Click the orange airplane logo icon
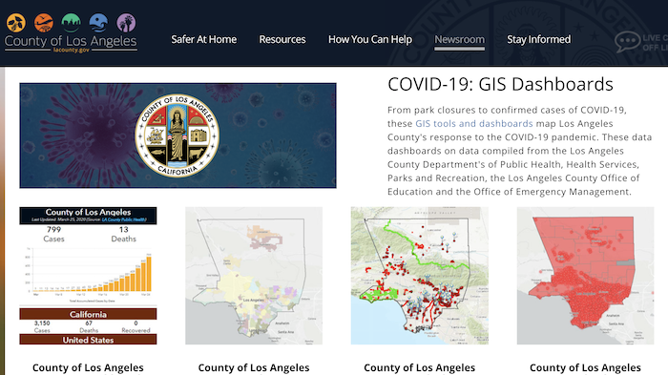668x375 pixels. (x=44, y=23)
